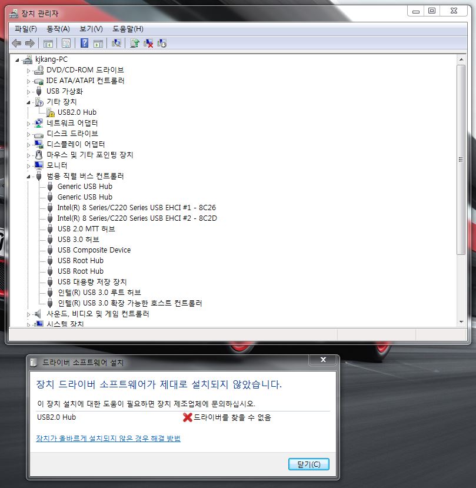476x488 pixels.
Task: Select the 시스템 장치 category
Action: tap(65, 324)
